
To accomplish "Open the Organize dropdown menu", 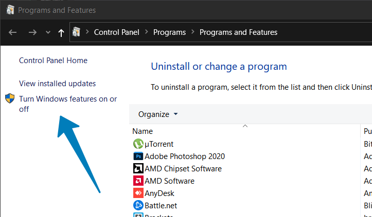I will click(158, 114).
